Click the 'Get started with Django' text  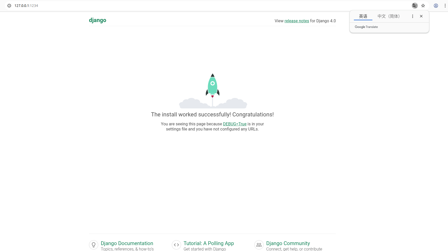(x=205, y=249)
